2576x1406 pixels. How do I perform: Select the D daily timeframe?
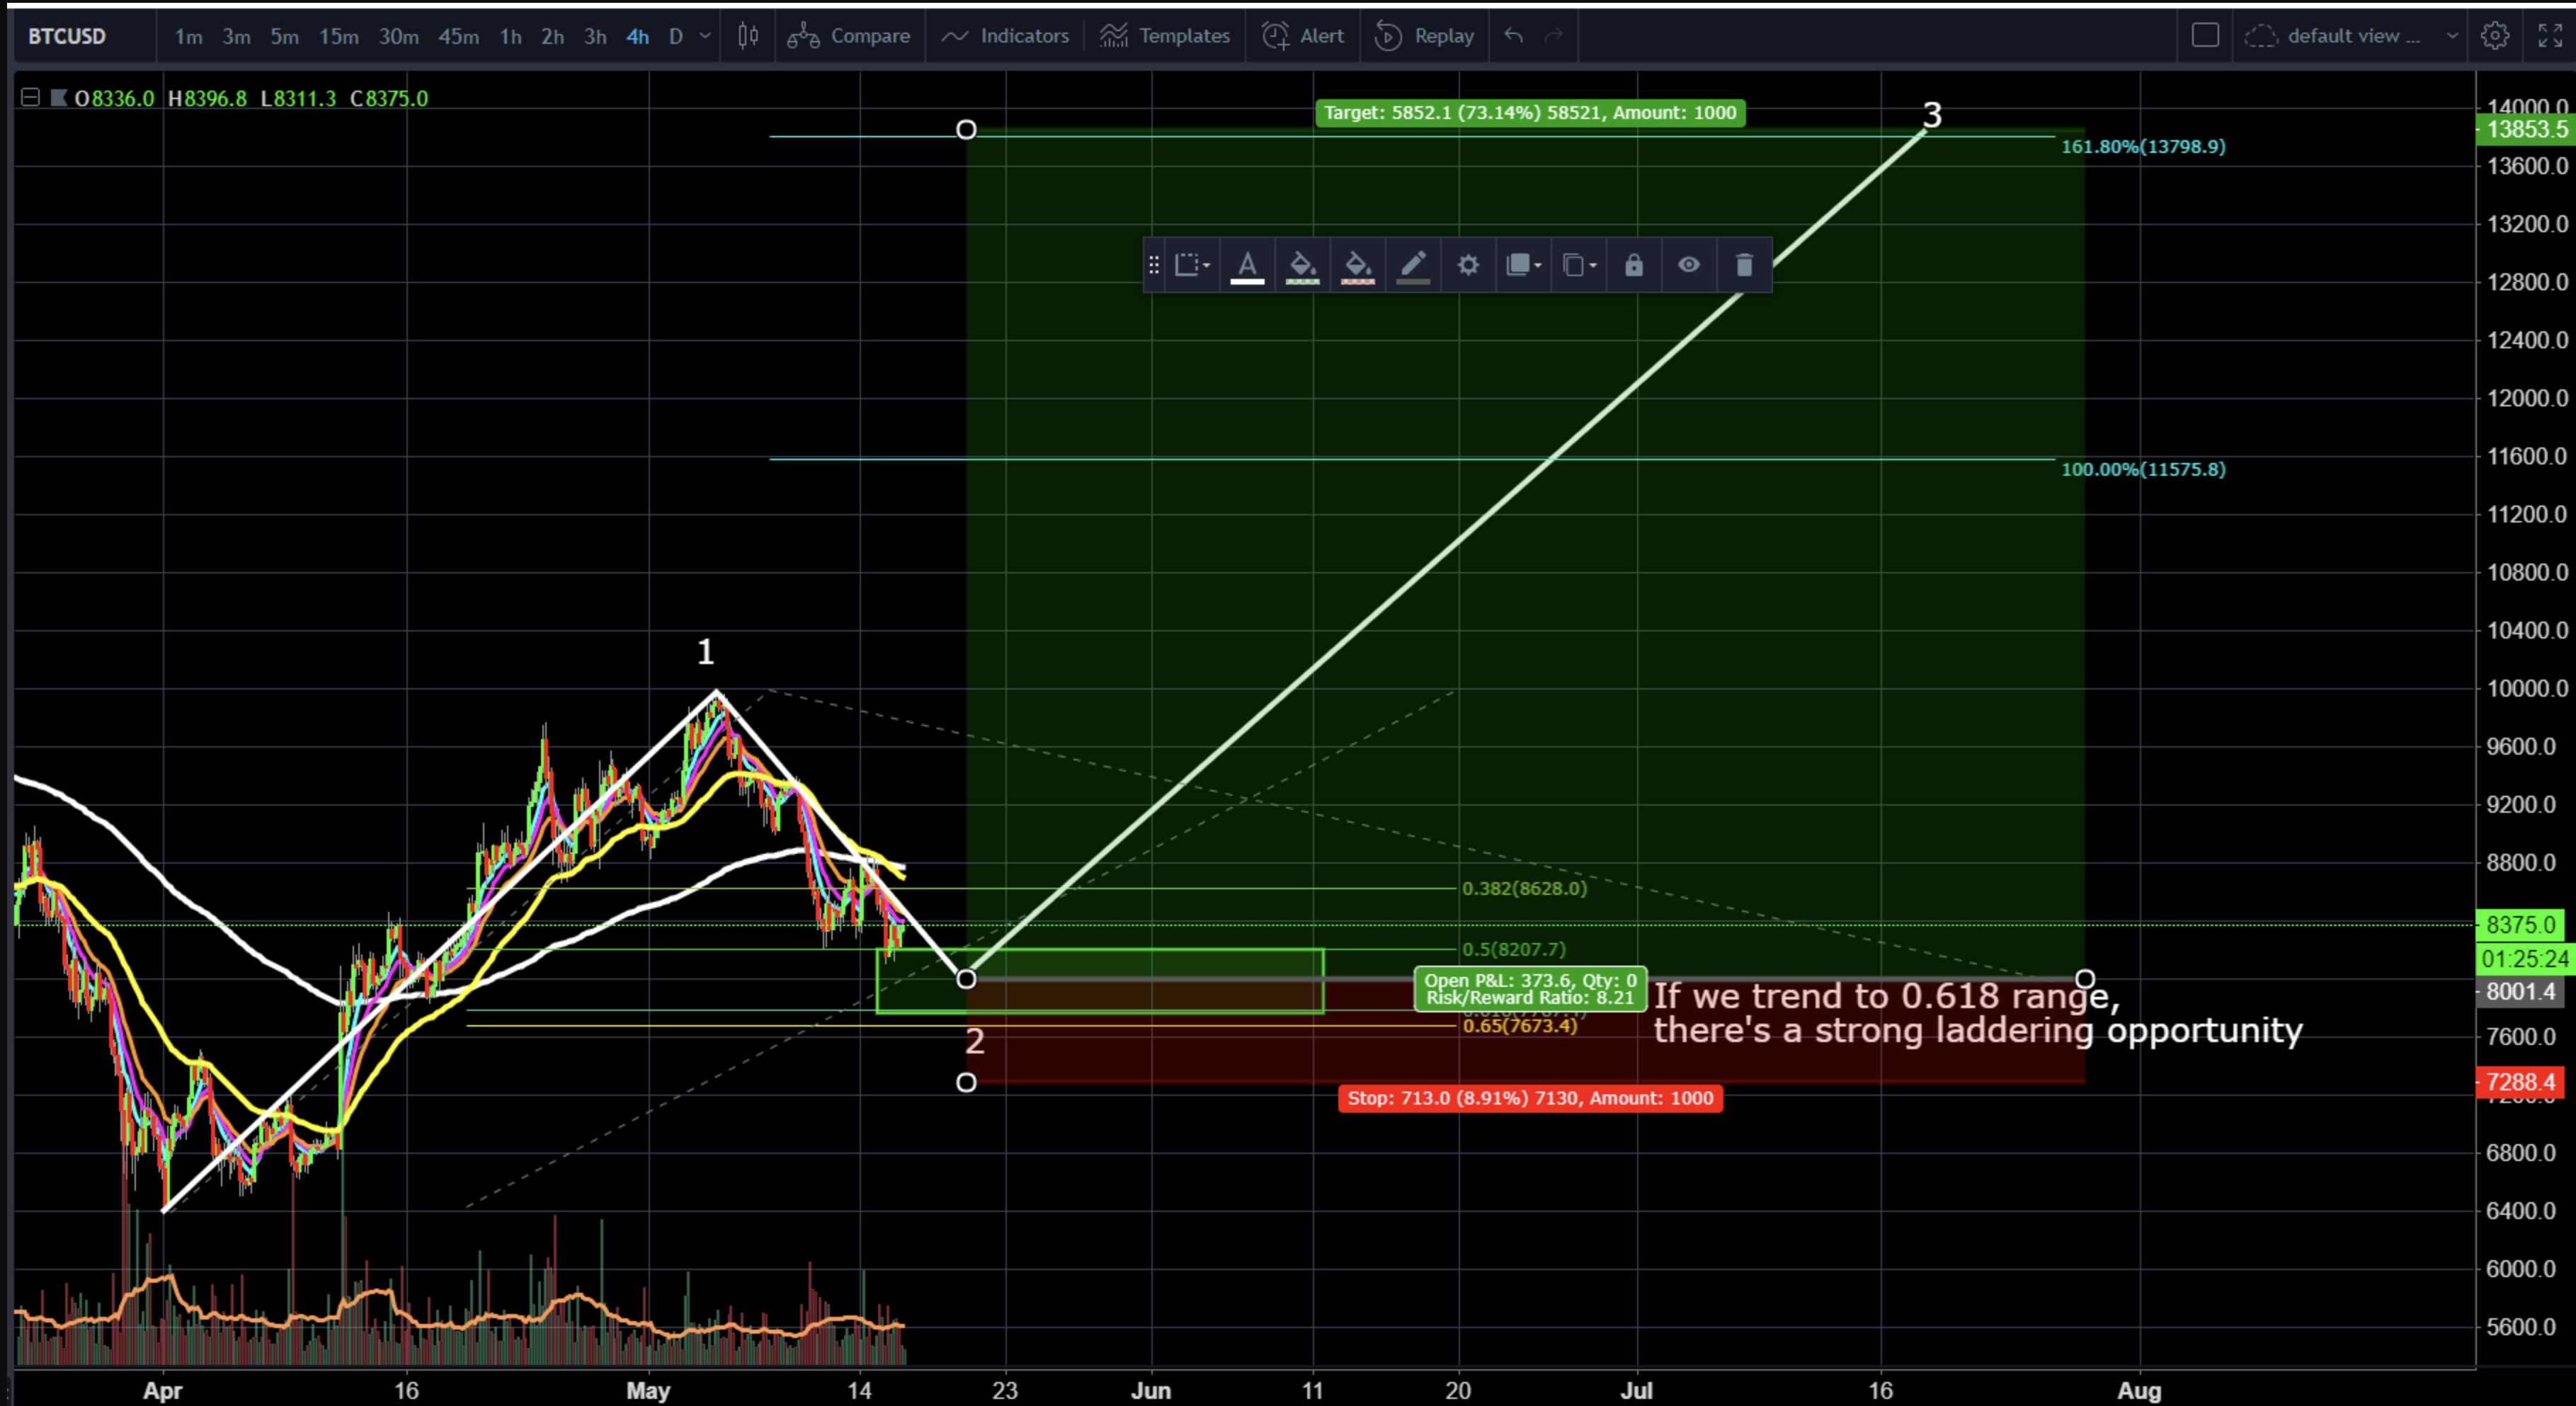(x=676, y=37)
